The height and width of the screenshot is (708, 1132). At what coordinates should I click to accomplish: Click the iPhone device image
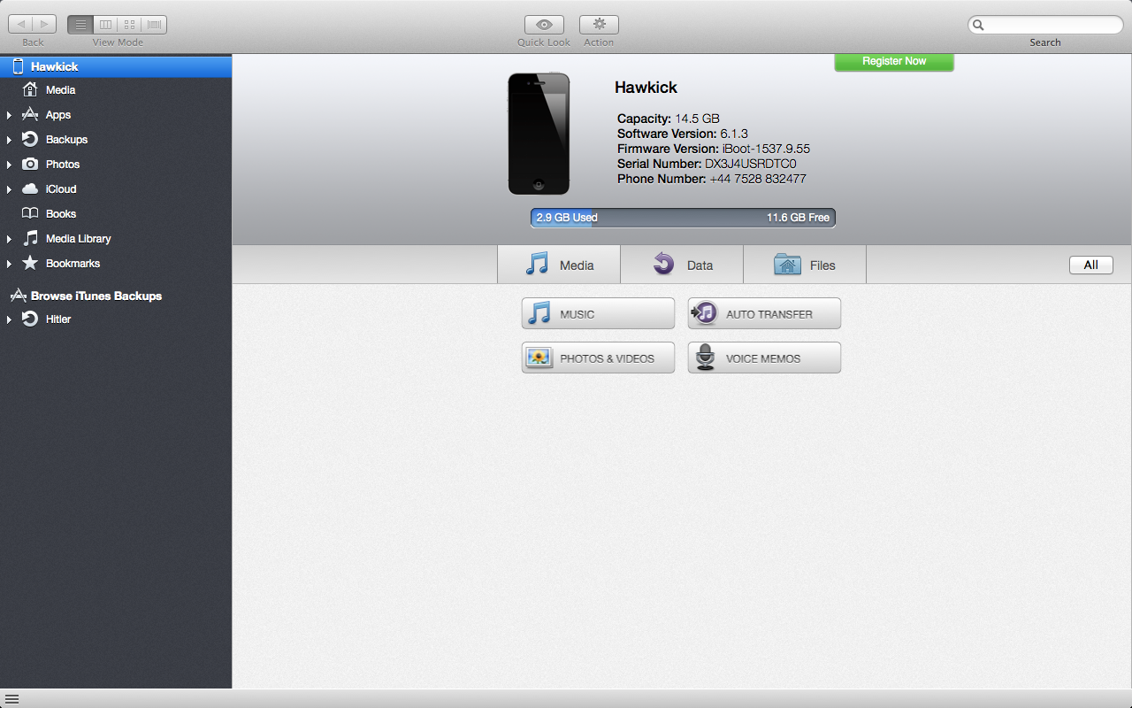coord(539,134)
